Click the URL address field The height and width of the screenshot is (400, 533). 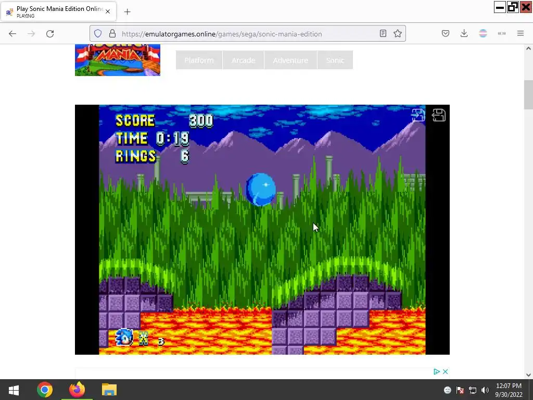(247, 34)
